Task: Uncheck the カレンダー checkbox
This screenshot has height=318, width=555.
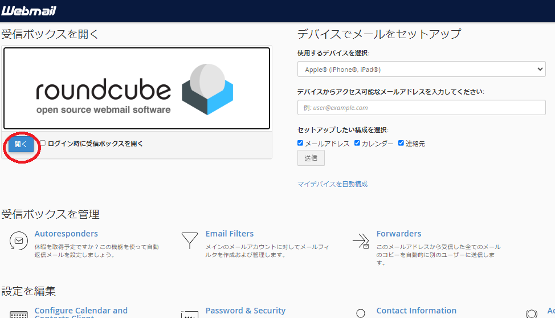Action: (357, 143)
